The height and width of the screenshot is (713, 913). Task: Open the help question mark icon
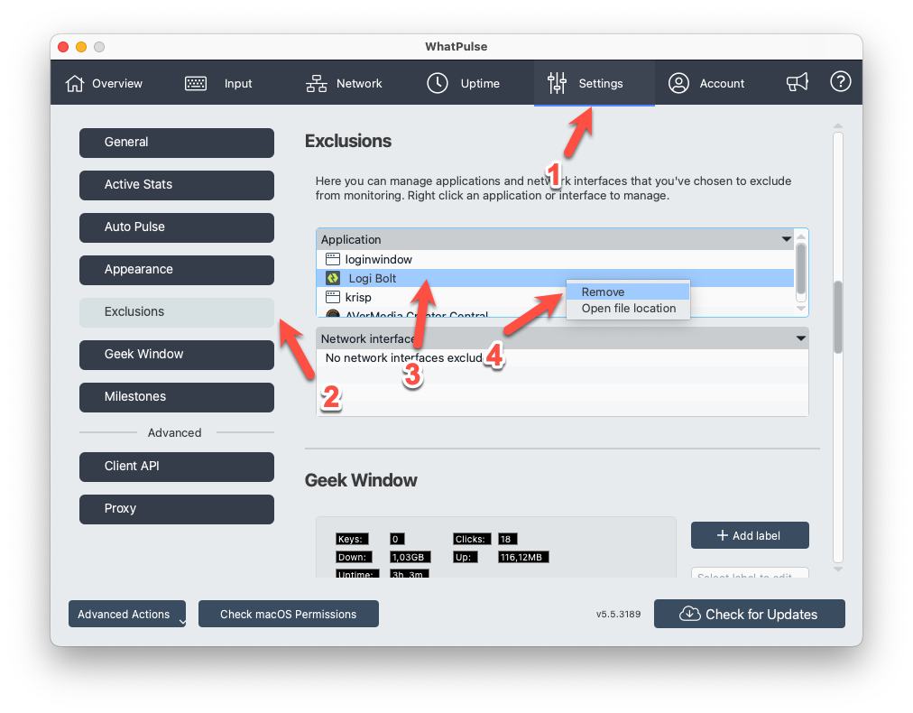(840, 81)
